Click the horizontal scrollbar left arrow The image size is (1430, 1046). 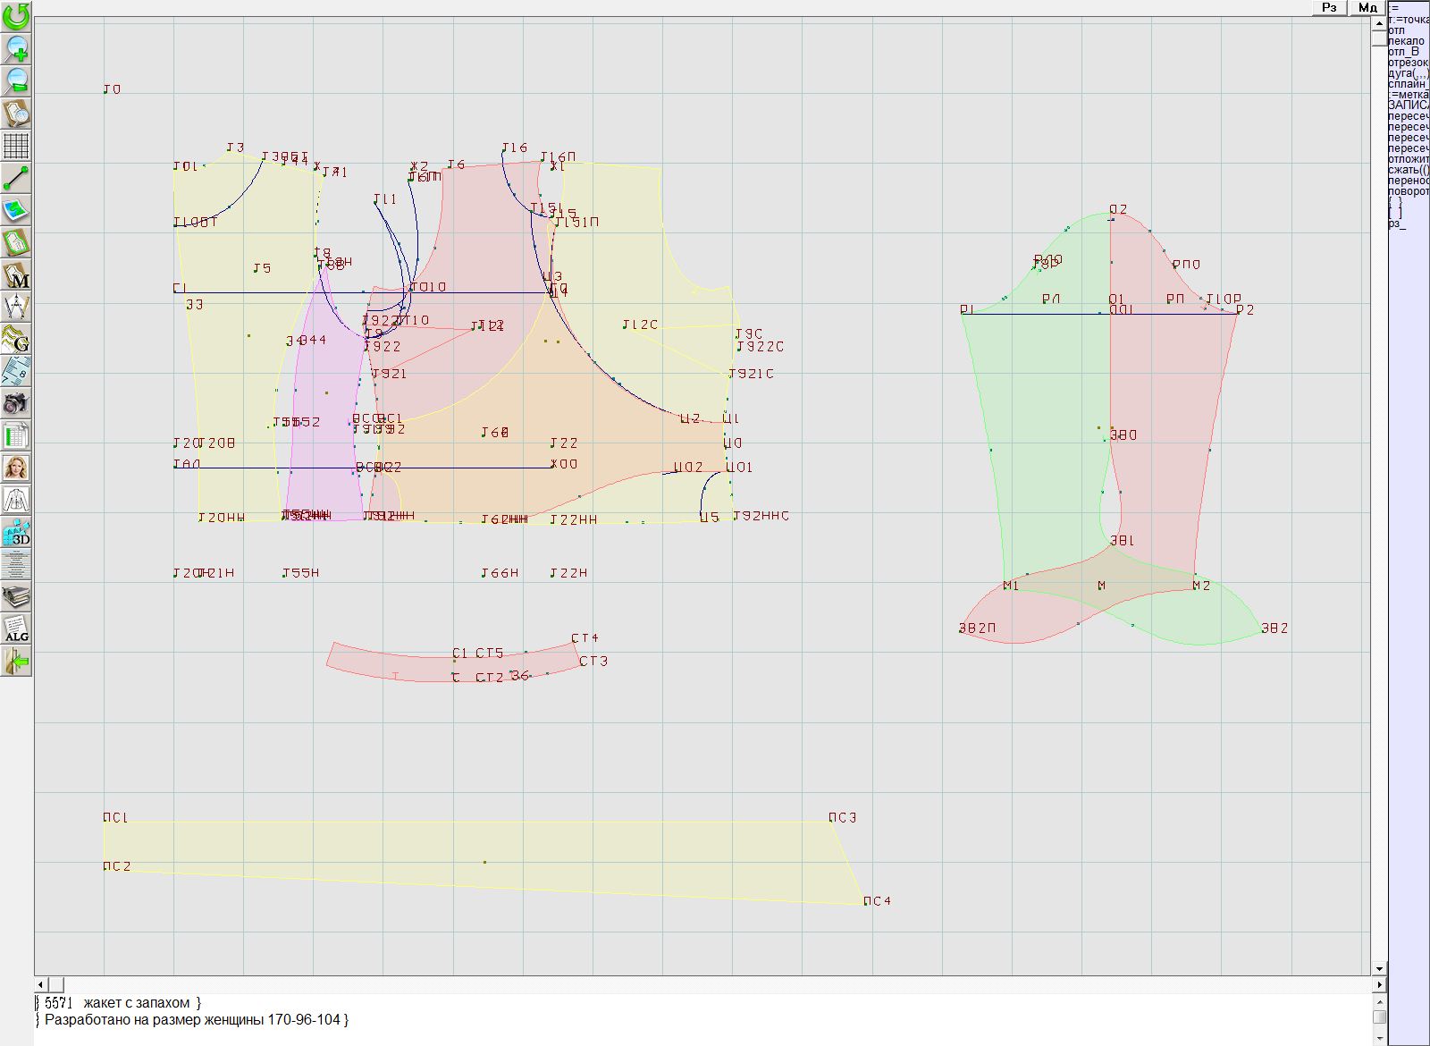coord(41,984)
